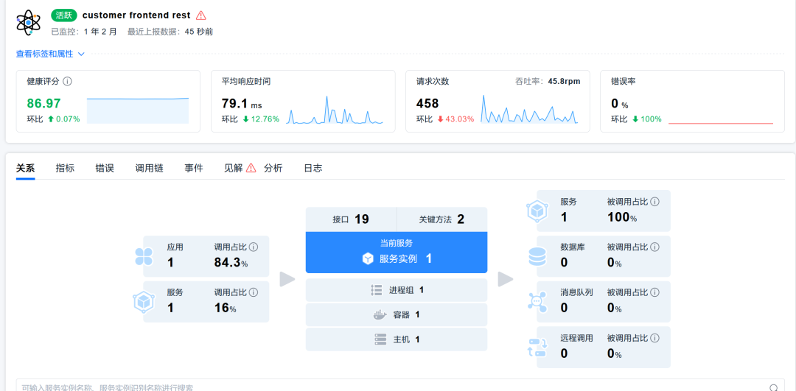Click the info icon next to 健康评分
This screenshot has width=796, height=391.
[x=67, y=82]
